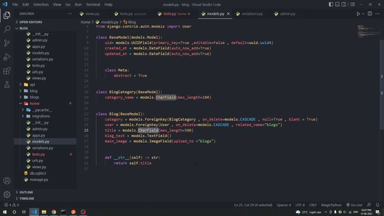Open Customize Layout button
Screen dimensions: 384x216
(x=353, y=4)
